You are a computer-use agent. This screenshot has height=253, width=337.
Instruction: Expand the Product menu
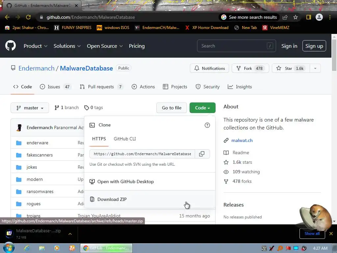click(x=36, y=46)
